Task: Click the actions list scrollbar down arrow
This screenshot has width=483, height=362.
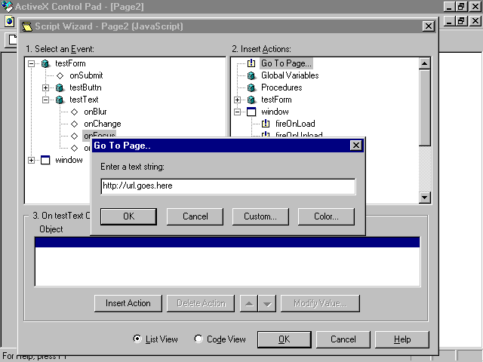Action: [x=425, y=198]
